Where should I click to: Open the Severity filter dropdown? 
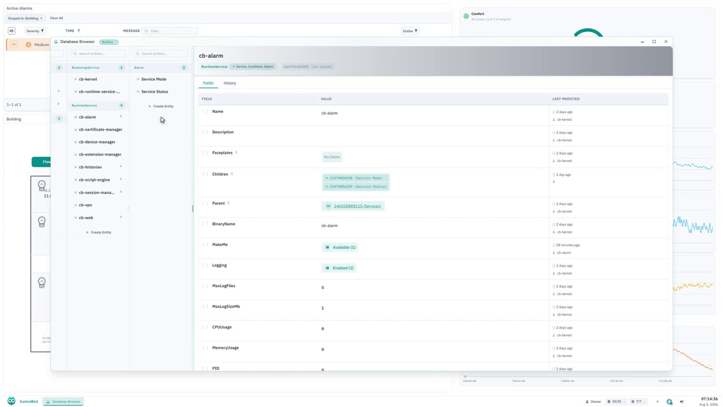[35, 31]
